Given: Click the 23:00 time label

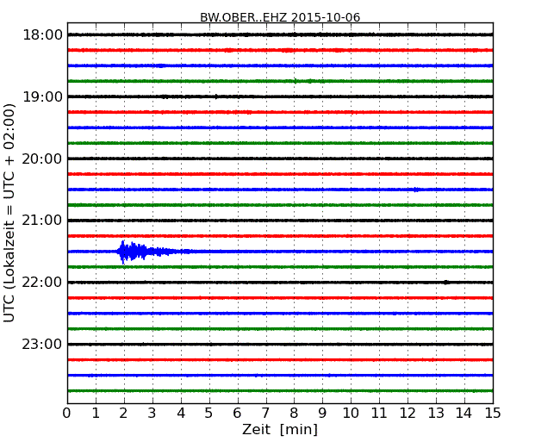Looking at the screenshot, I should pos(42,345).
